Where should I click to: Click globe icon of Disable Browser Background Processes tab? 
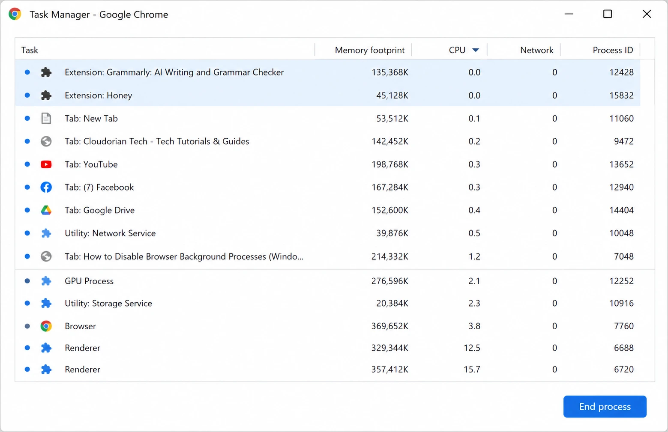46,256
